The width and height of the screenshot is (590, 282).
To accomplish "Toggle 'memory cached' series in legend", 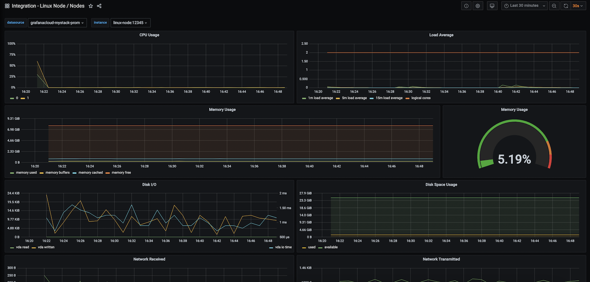I will pos(90,173).
